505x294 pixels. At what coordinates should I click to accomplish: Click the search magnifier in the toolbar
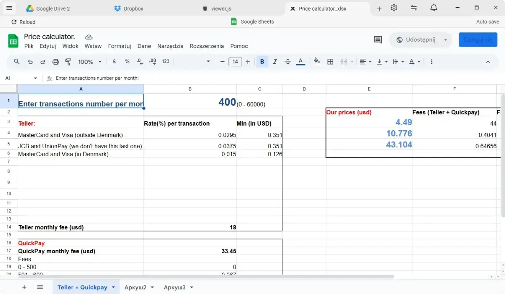tap(17, 62)
